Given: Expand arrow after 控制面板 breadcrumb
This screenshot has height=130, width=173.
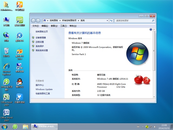Looking at the screenshot, I should 60,21.
